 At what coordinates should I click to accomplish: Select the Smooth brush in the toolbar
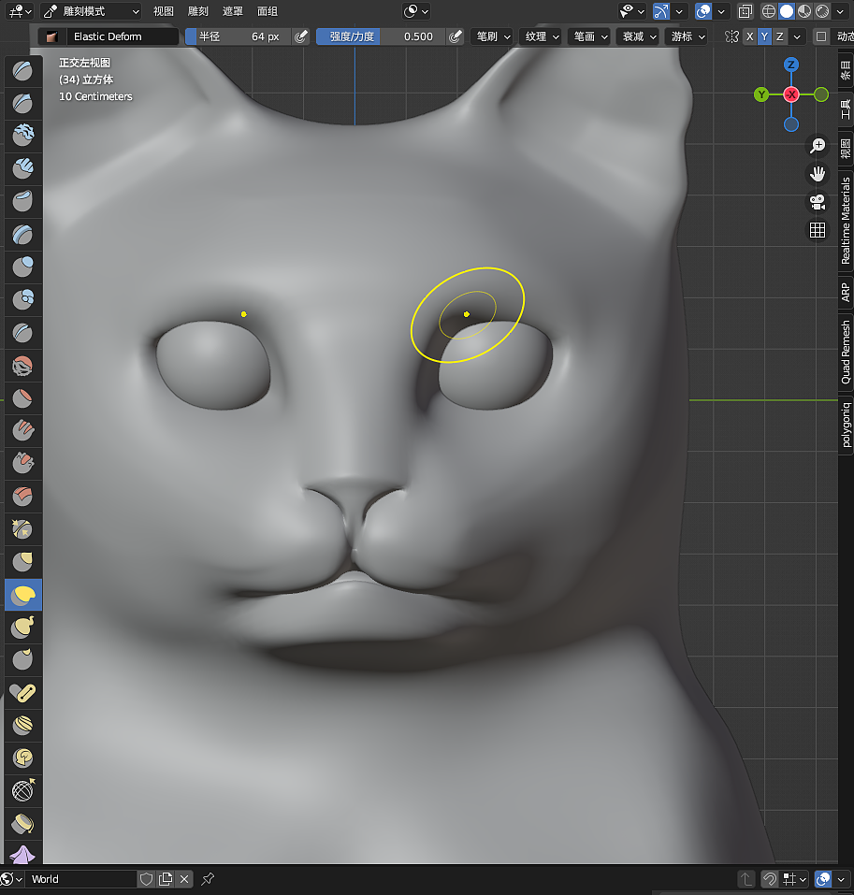22,365
